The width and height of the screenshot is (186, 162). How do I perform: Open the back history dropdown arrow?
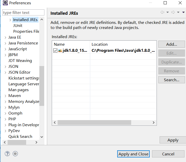(168, 12)
